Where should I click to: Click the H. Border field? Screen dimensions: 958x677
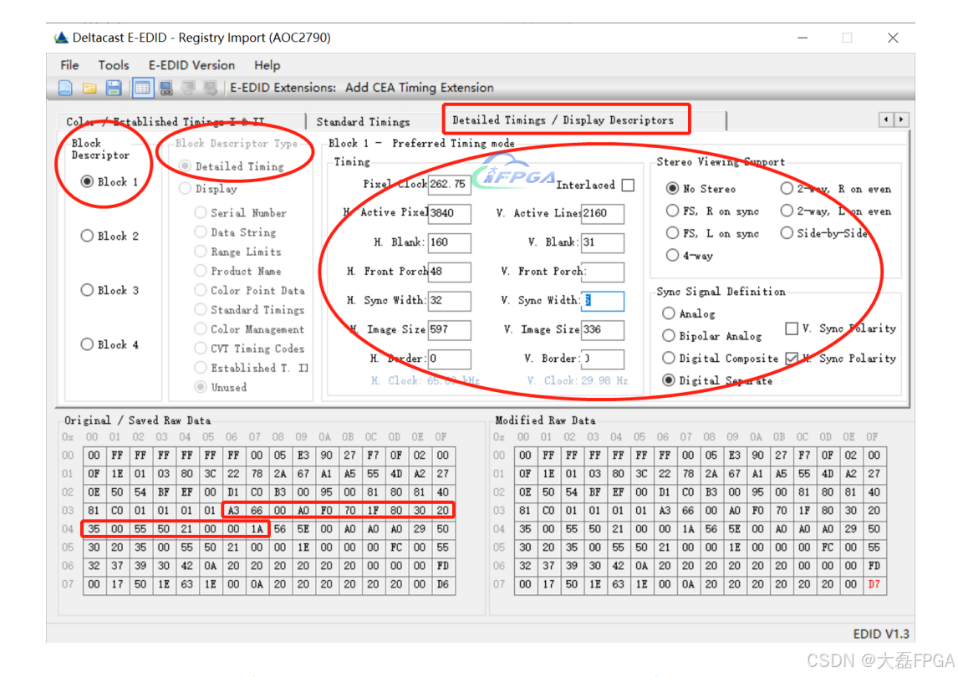coord(449,359)
